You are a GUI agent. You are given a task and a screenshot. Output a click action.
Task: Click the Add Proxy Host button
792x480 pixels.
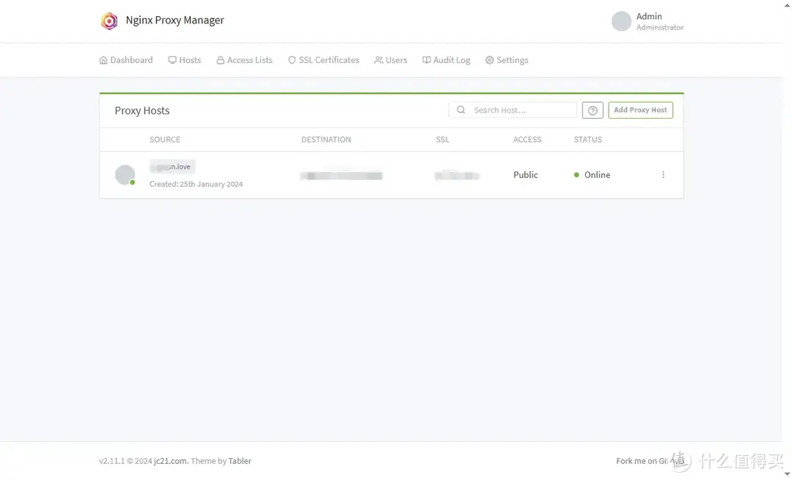(x=640, y=110)
